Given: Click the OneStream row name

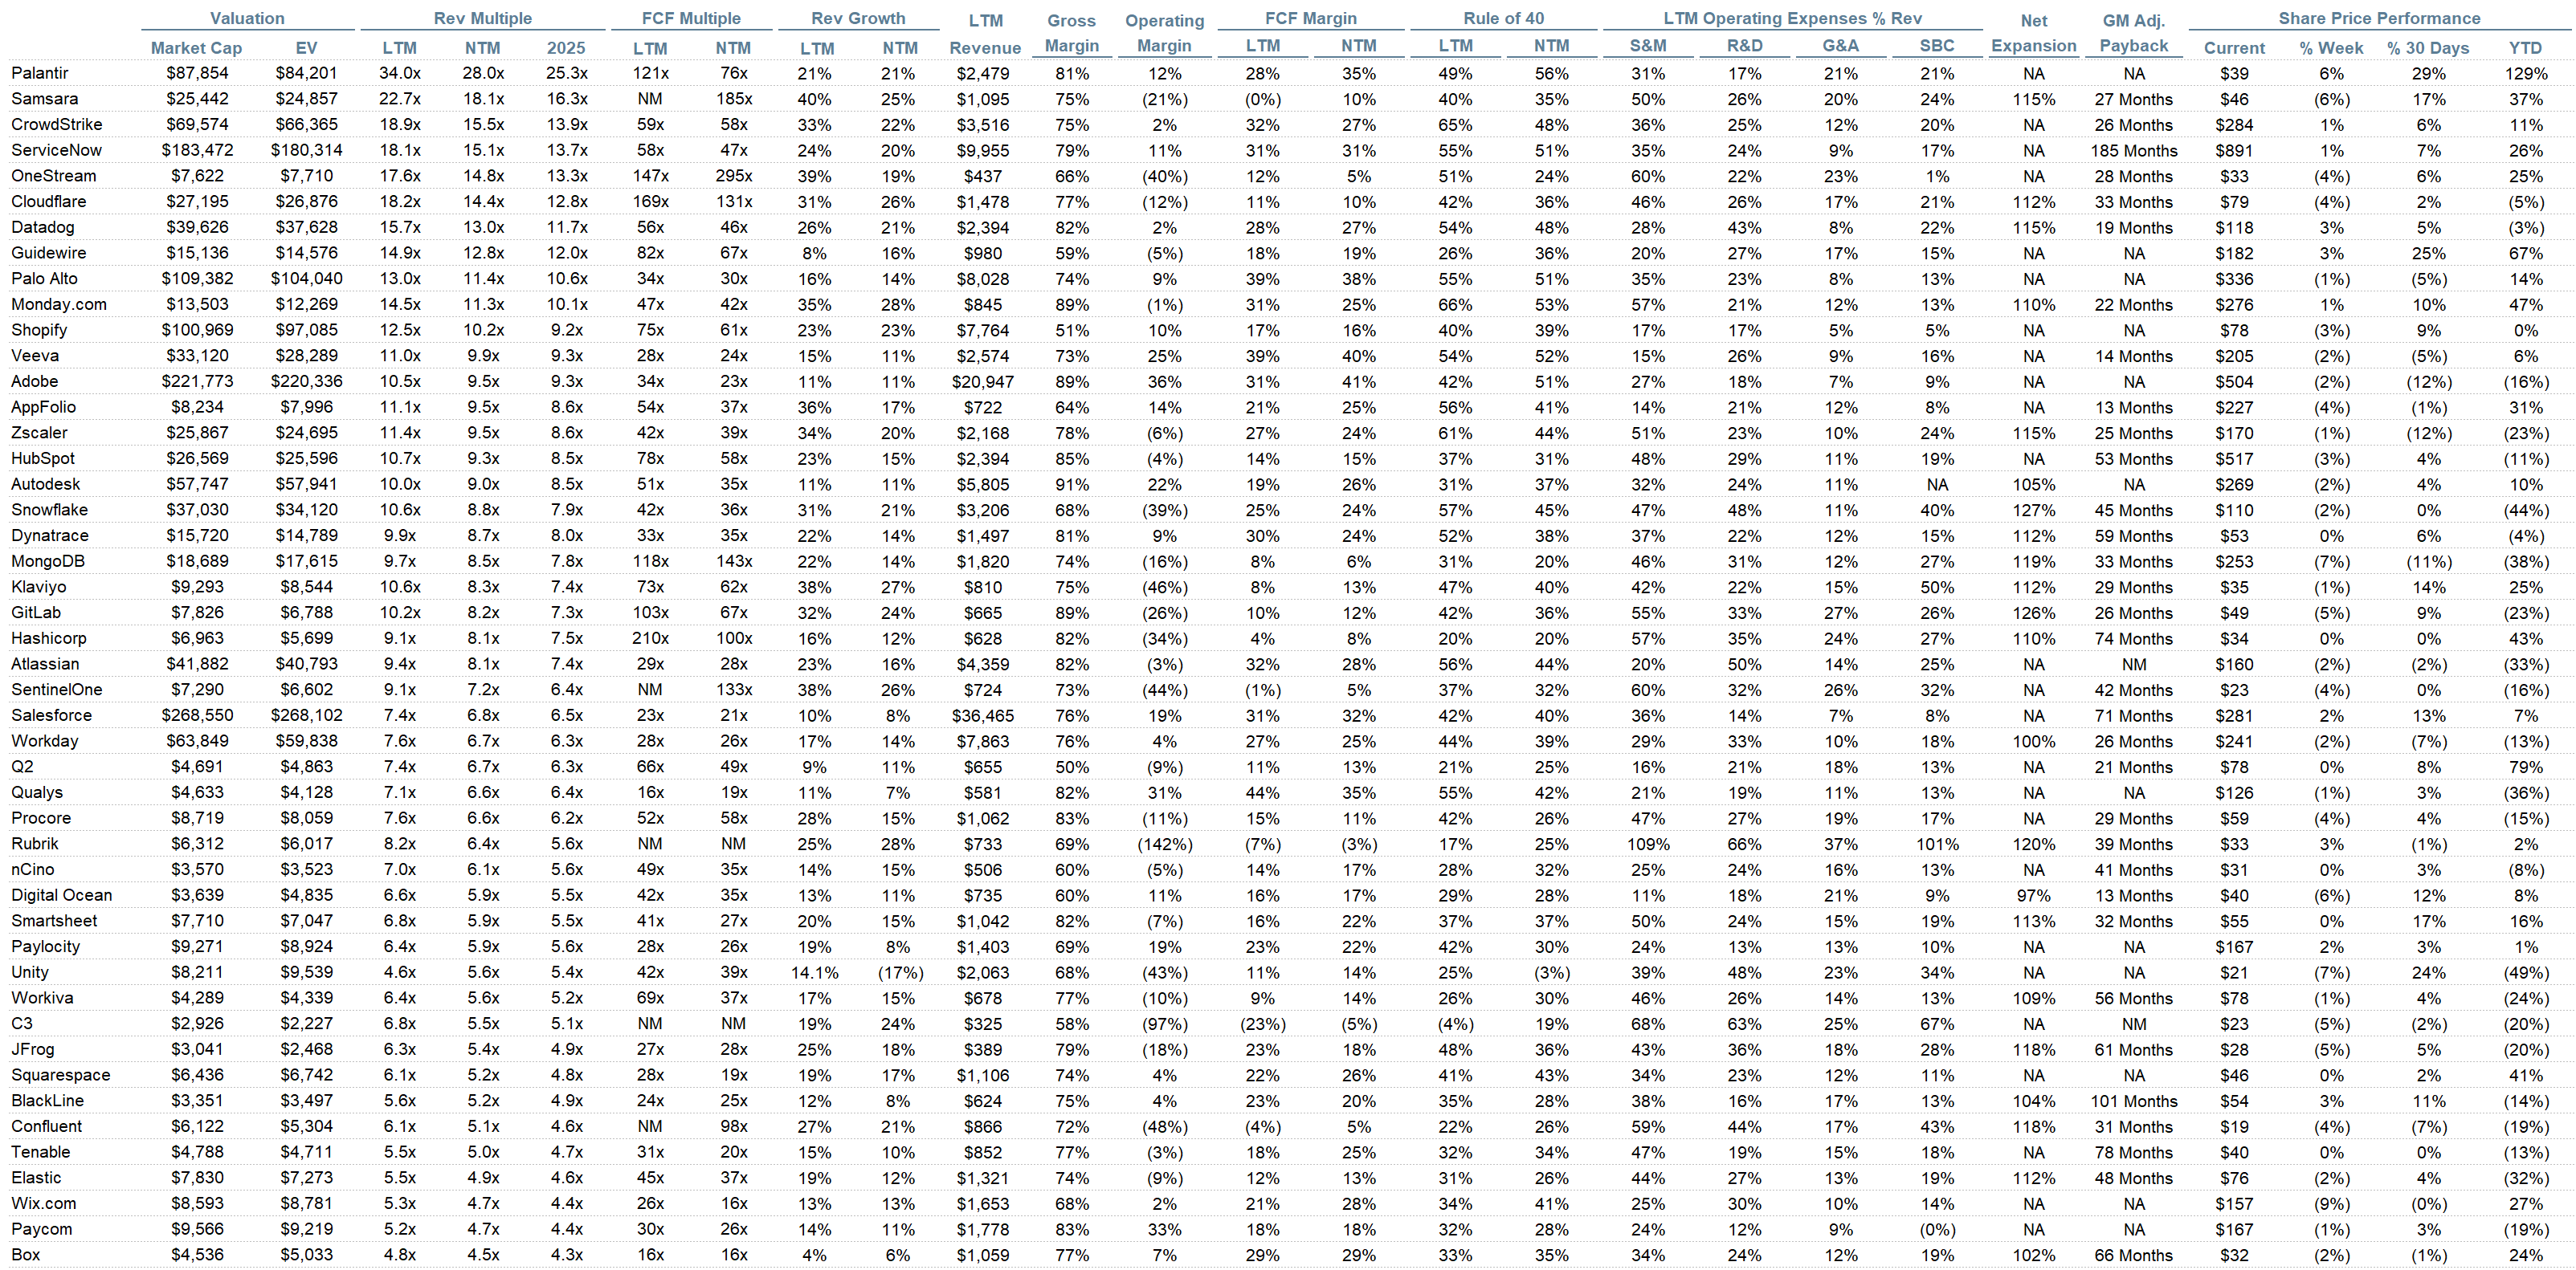Looking at the screenshot, I should 54,176.
